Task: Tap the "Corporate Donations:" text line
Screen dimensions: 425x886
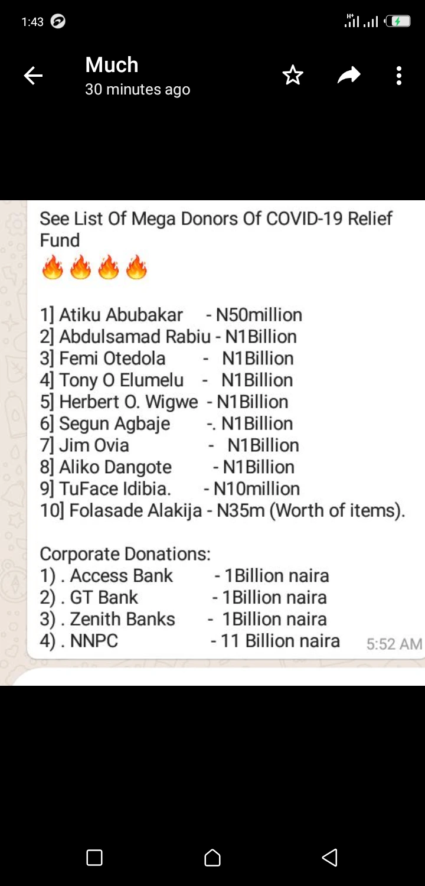Action: coord(125,554)
